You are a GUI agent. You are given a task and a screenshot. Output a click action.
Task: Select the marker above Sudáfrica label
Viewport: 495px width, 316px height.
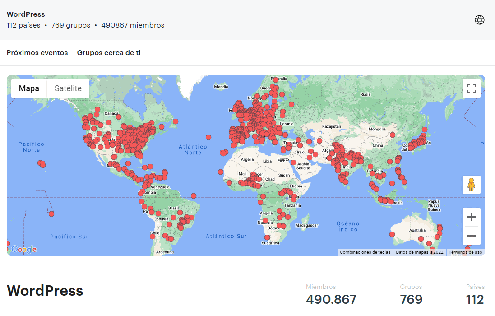[x=267, y=237]
